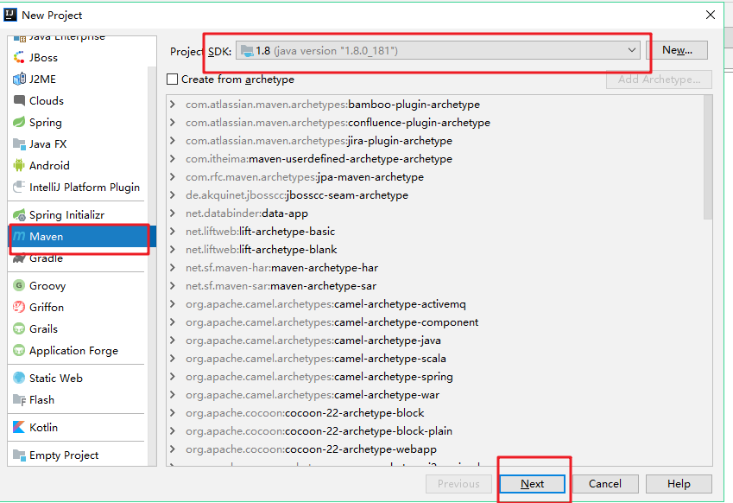Enable Create from archetype checkbox
733x503 pixels.
click(x=173, y=79)
